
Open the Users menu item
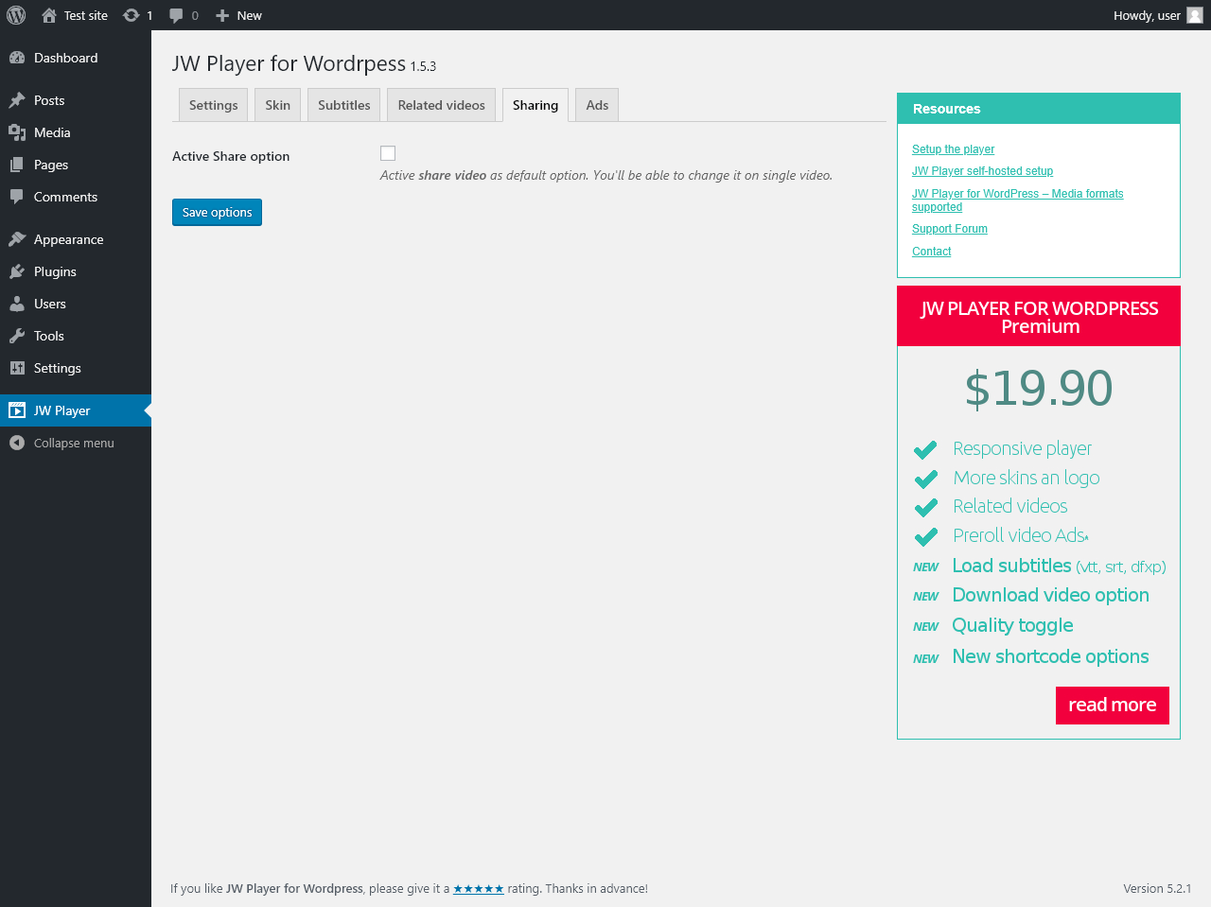click(x=76, y=304)
